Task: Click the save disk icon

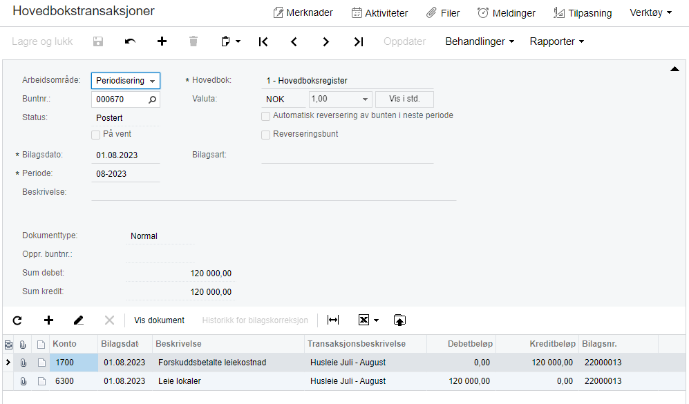Action: 98,41
